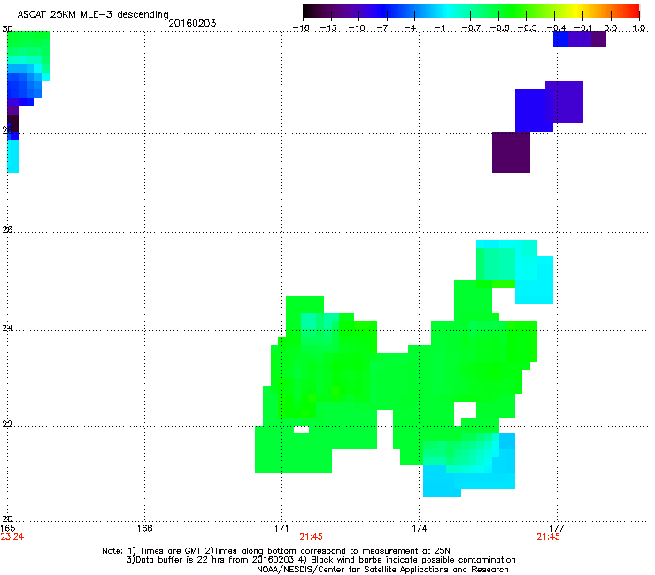The width and height of the screenshot is (655, 575).
Task: Click the bright blue square data patch
Action: [x=534, y=111]
